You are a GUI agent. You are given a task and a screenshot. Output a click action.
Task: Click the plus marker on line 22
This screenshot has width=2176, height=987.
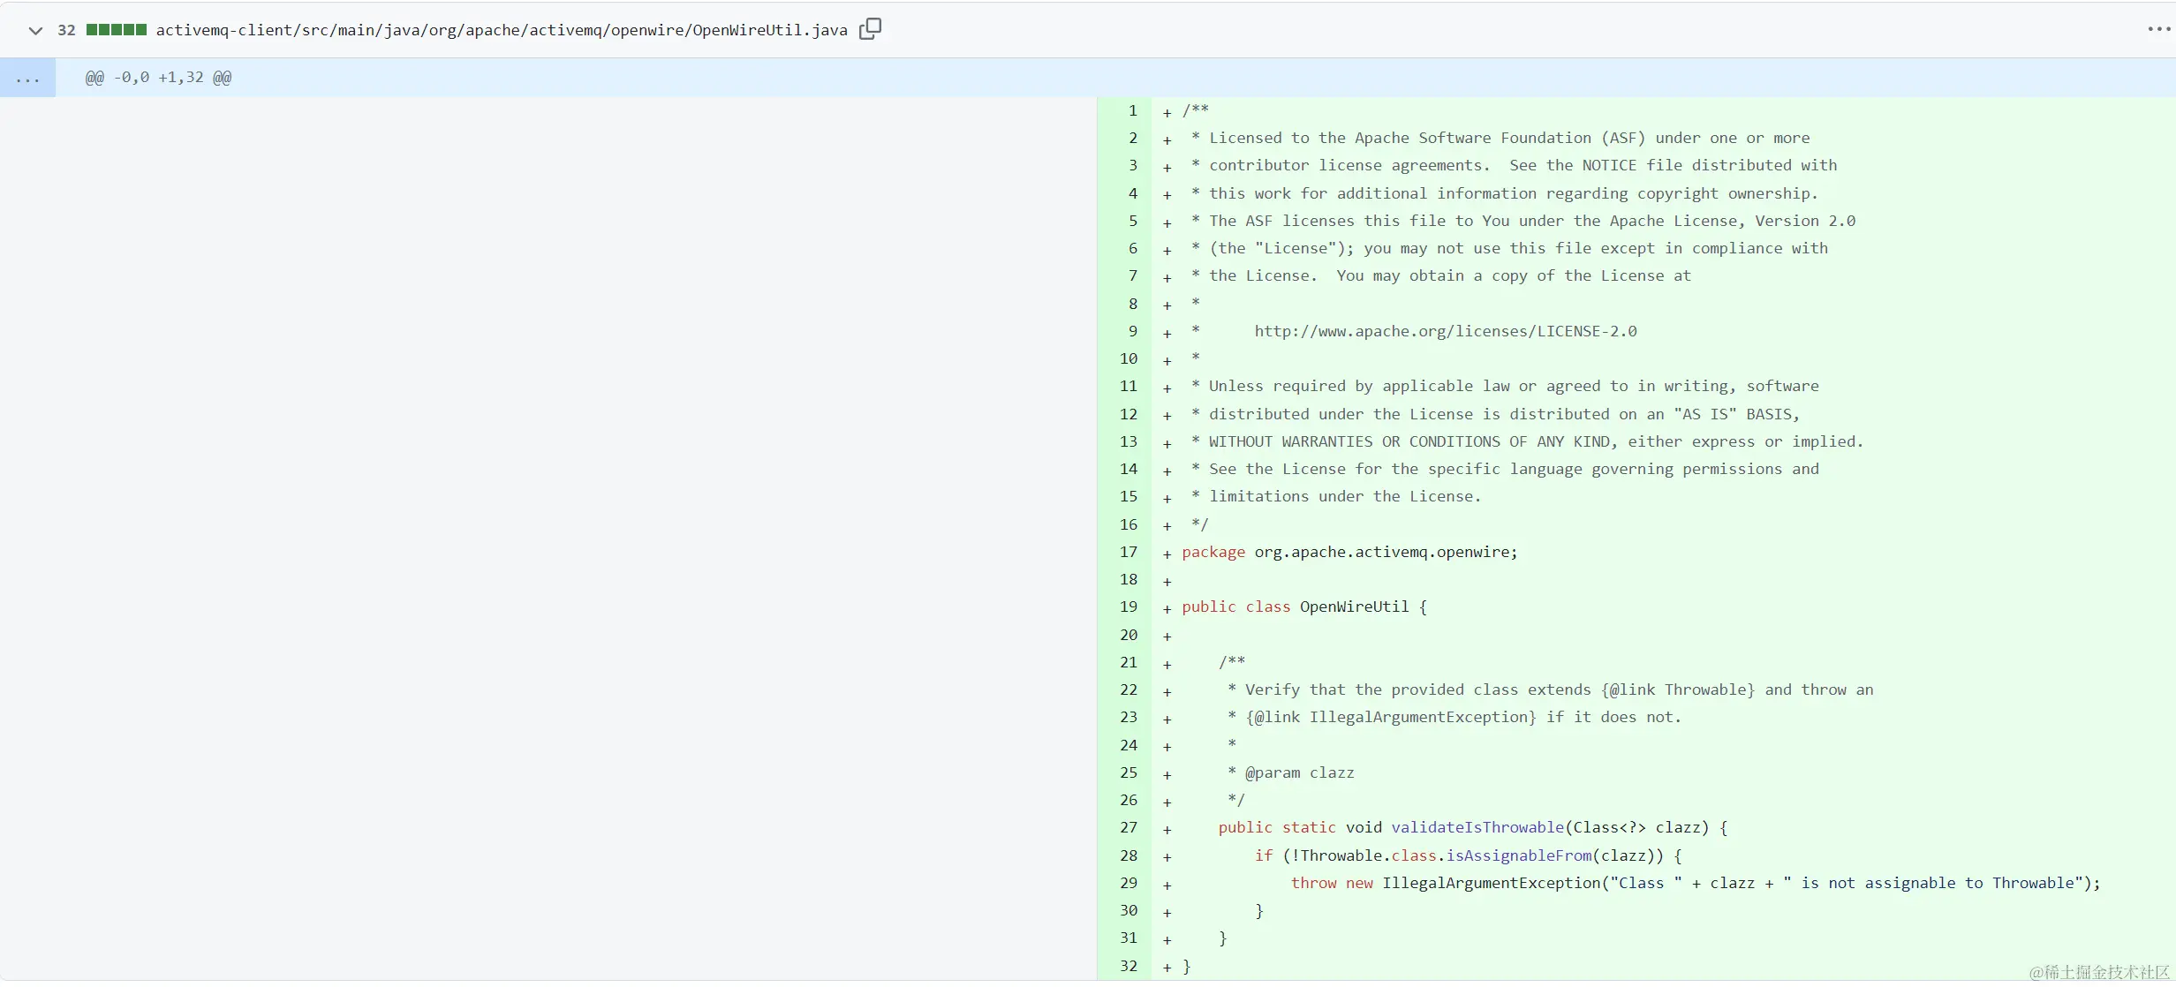click(1167, 692)
